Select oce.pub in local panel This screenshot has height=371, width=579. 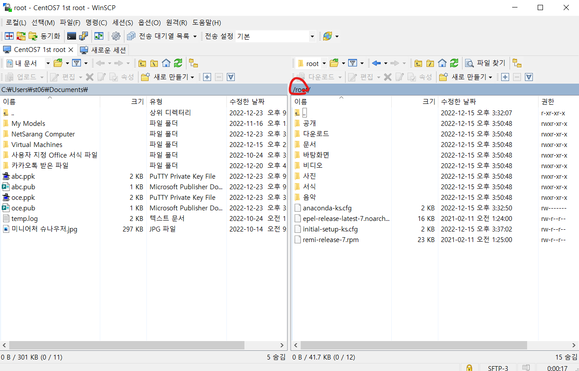23,208
